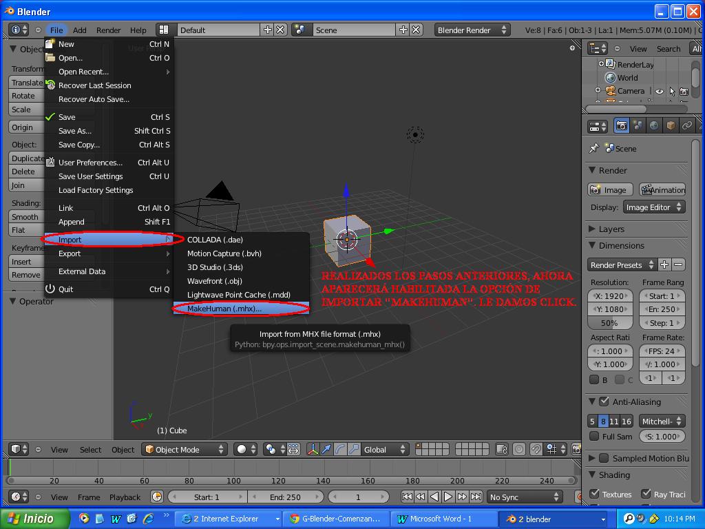
Task: Click Remove render preset minus button
Action: point(678,264)
